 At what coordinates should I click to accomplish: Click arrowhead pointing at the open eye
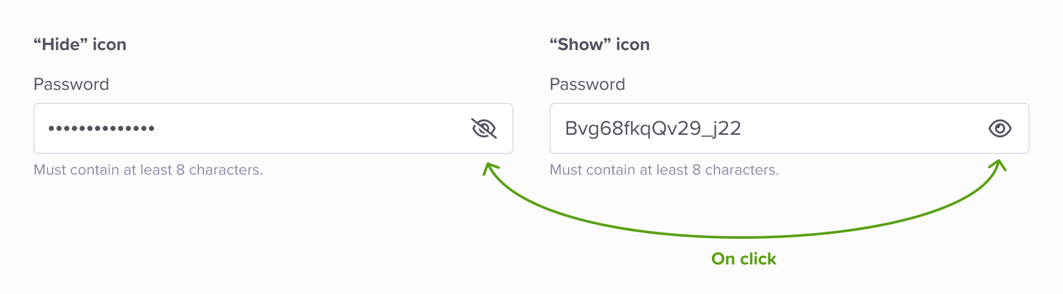(998, 167)
